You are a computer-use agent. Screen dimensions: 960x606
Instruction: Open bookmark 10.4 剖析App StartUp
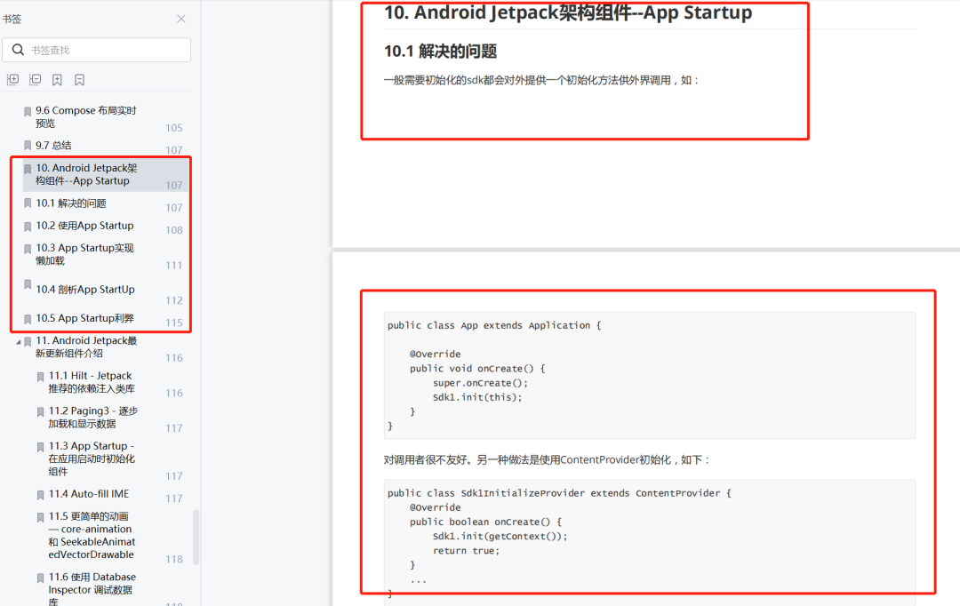coord(85,289)
